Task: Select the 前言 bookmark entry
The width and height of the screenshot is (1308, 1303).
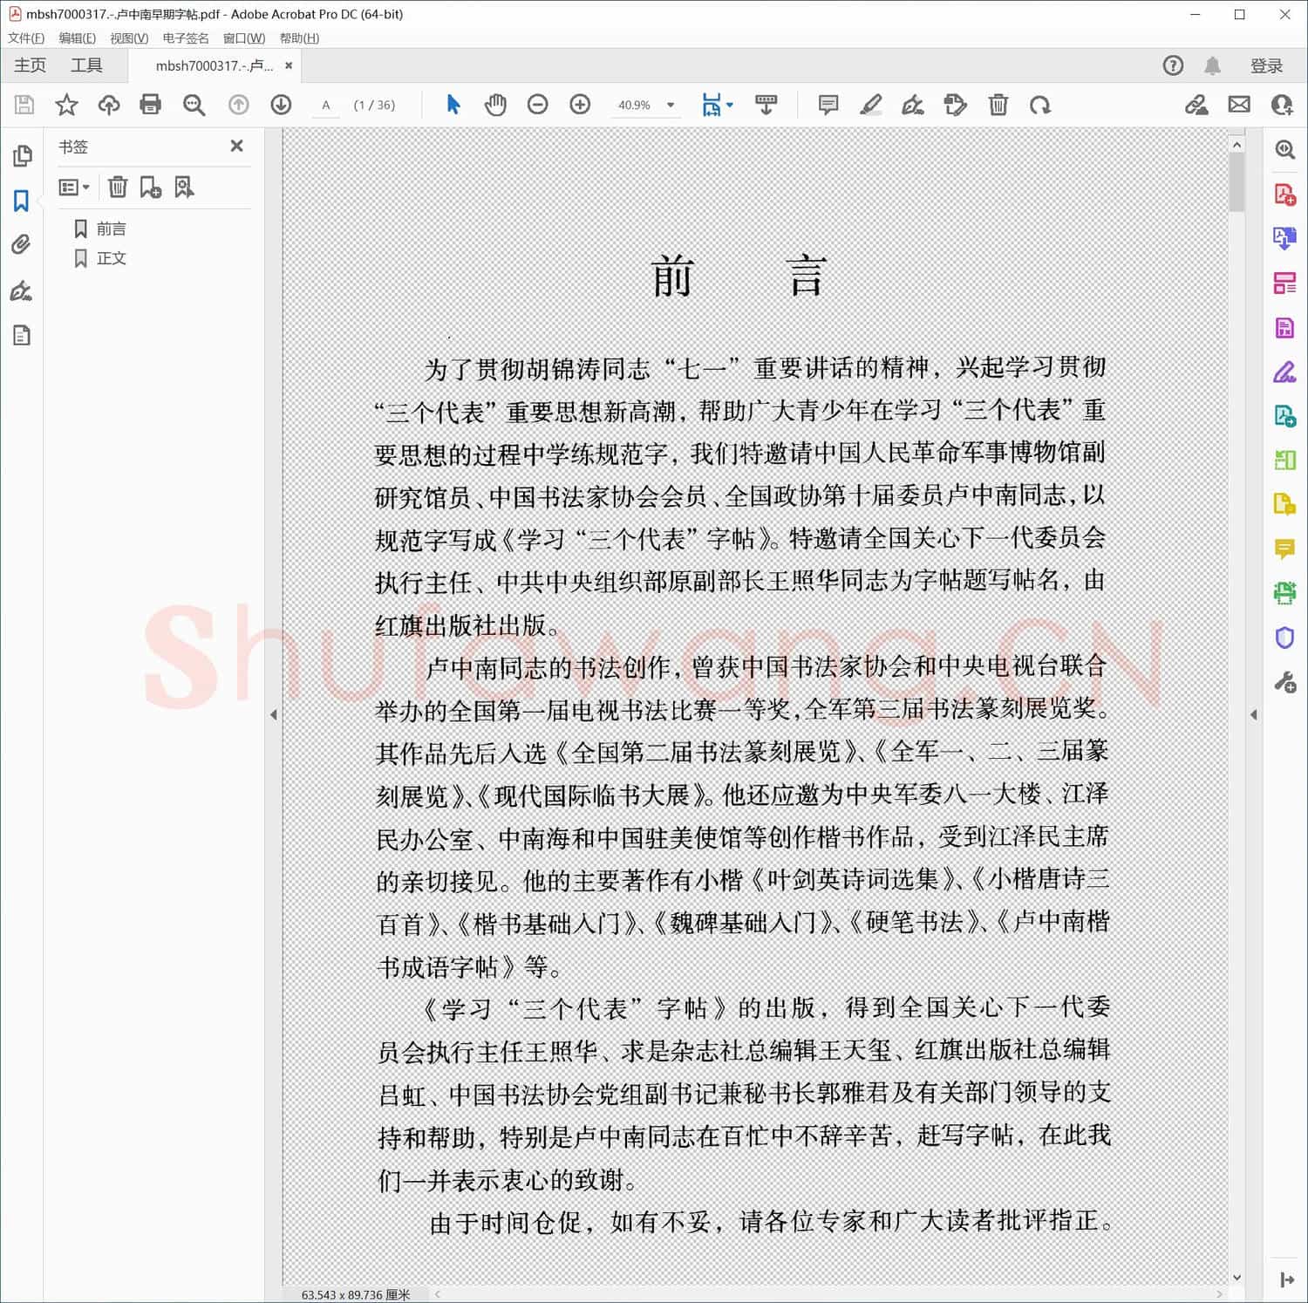Action: 112,228
